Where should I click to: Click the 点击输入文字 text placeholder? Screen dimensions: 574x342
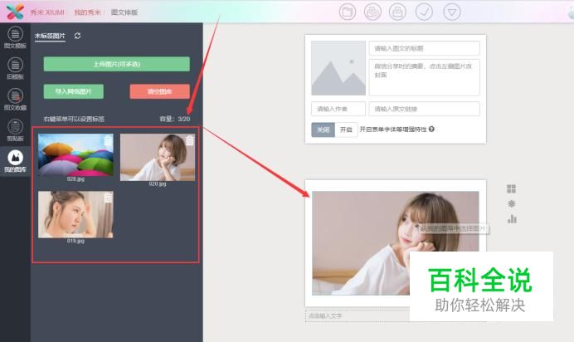(x=325, y=315)
